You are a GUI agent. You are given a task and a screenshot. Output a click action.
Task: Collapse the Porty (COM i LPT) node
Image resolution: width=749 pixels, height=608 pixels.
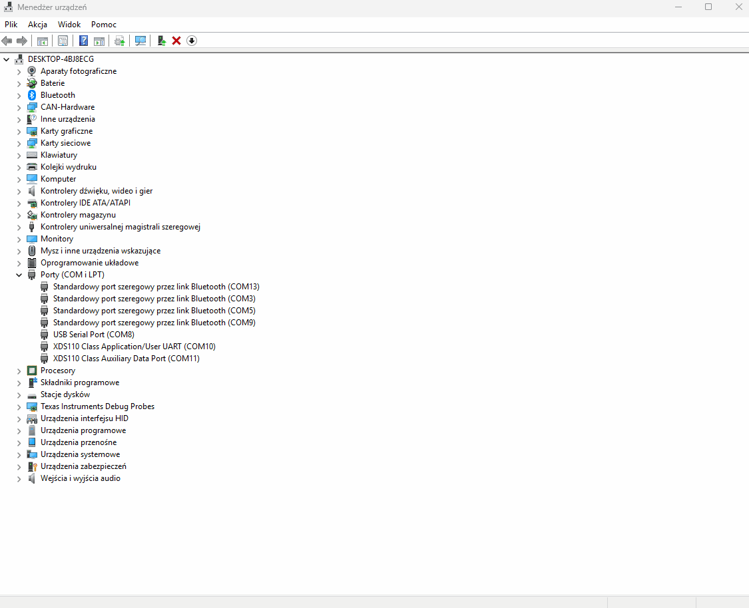[19, 275]
